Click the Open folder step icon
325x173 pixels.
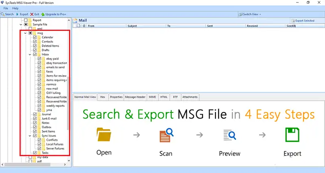pos(104,134)
